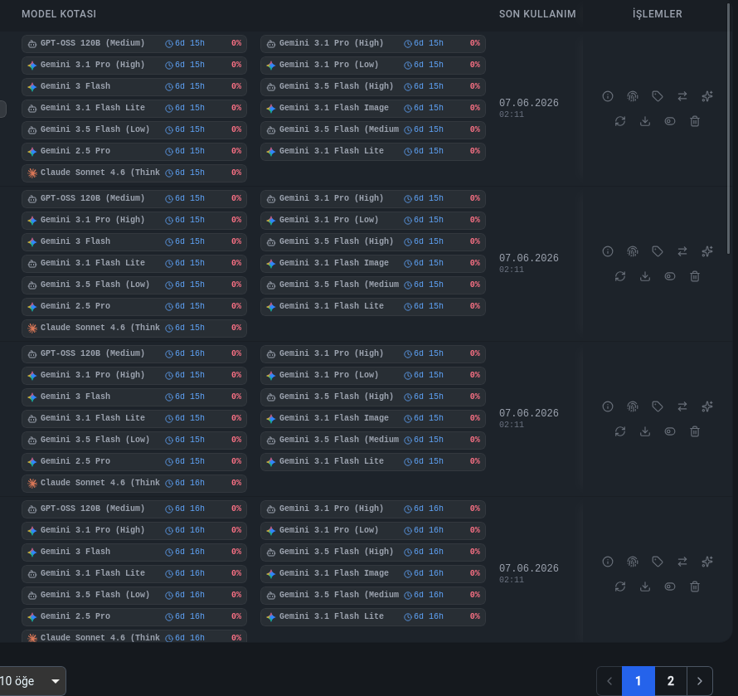Click the sparkle icon in the third account row

point(707,406)
